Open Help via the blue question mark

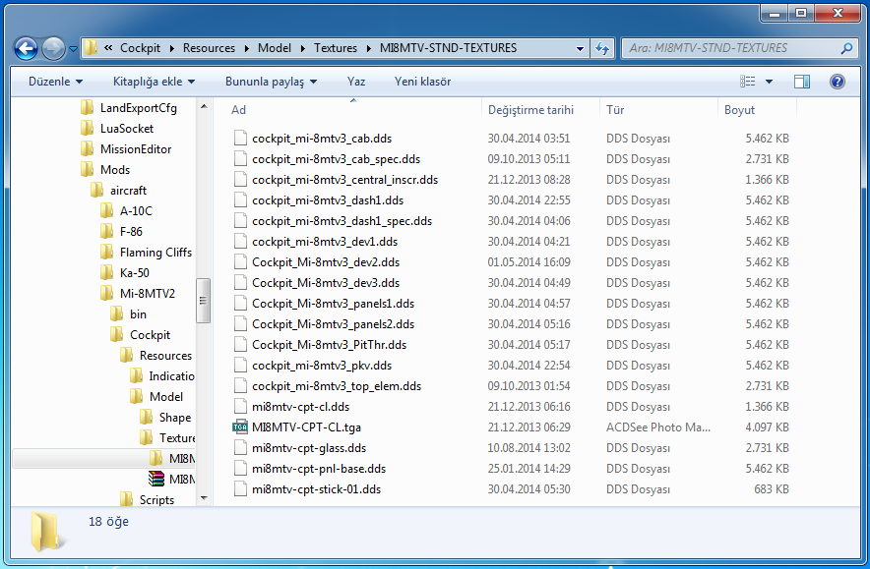tap(838, 82)
